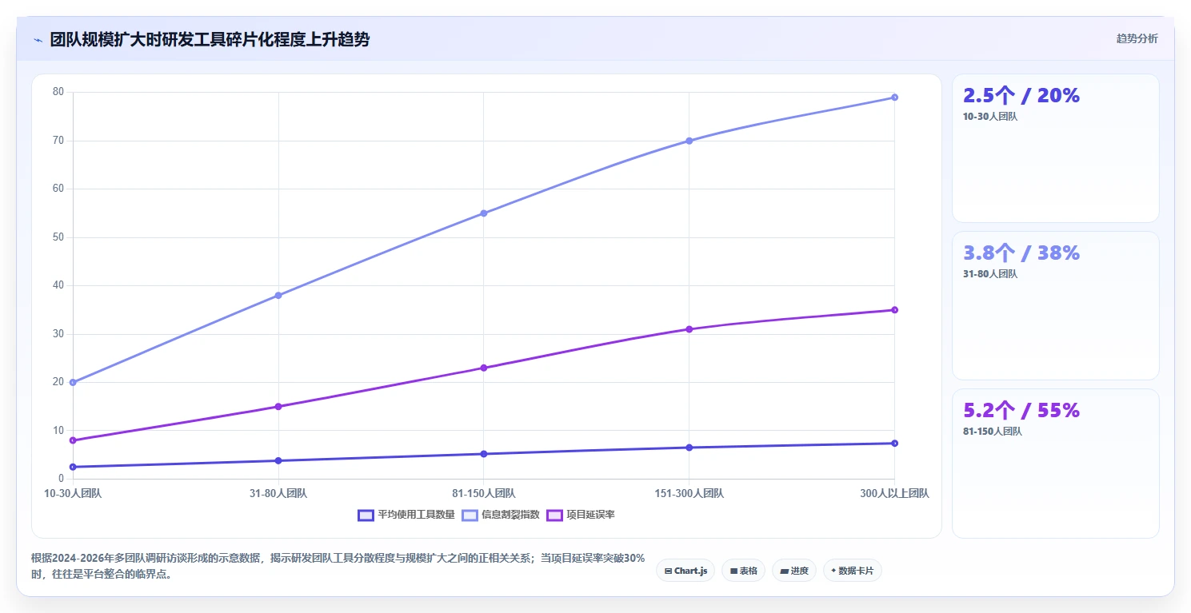This screenshot has width=1191, height=613.
Task: Click the 项目延误率 point for 81-150人团队
Action: click(484, 368)
